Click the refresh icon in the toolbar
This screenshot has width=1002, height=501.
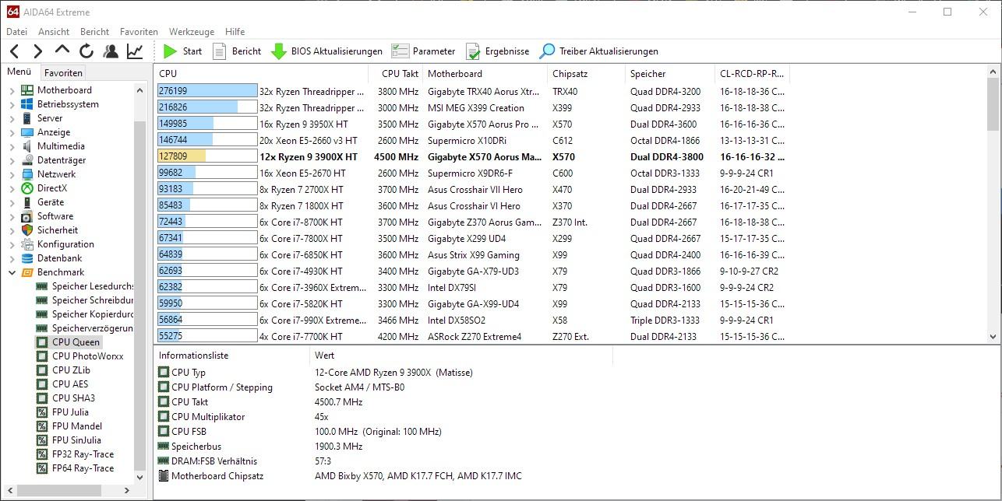click(86, 51)
